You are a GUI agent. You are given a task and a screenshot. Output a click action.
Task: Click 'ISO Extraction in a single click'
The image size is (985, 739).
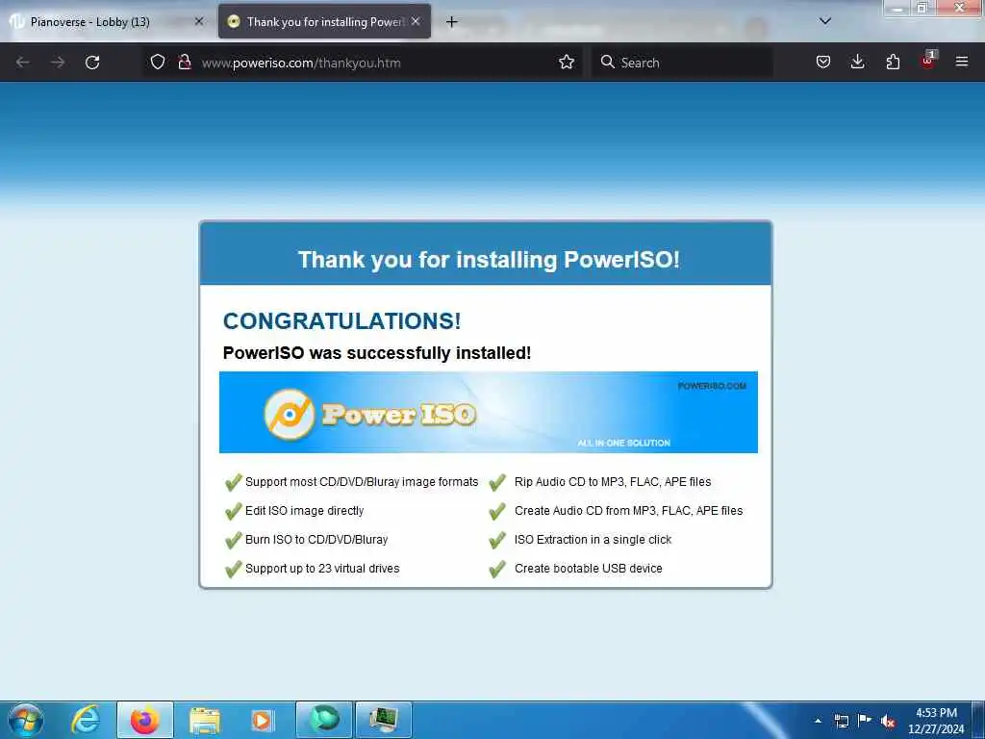pyautogui.click(x=593, y=540)
